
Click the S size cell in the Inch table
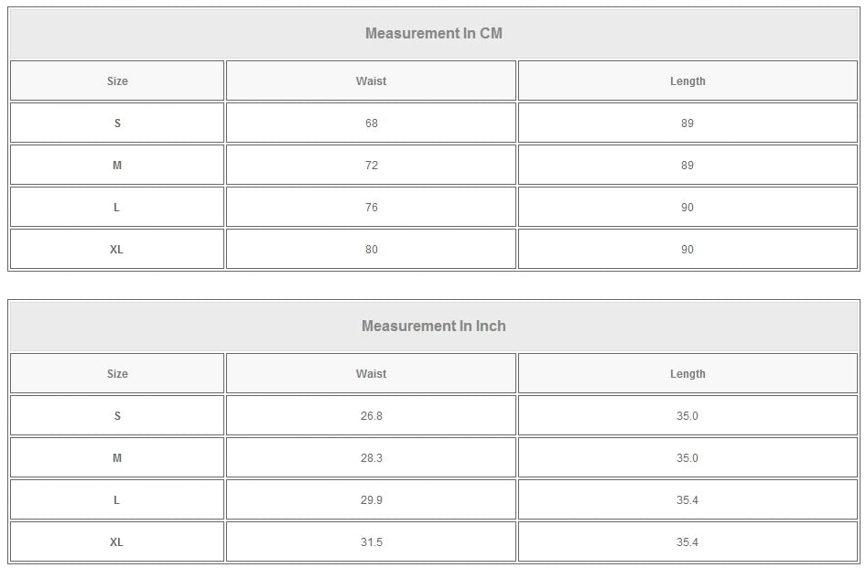click(x=117, y=416)
